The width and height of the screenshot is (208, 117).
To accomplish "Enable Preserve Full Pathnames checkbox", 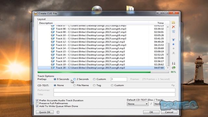I will coord(37,103).
